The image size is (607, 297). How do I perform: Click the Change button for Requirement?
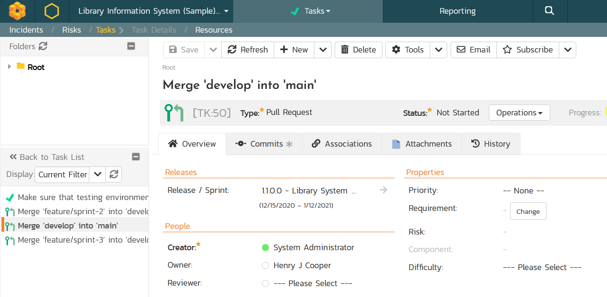point(528,211)
